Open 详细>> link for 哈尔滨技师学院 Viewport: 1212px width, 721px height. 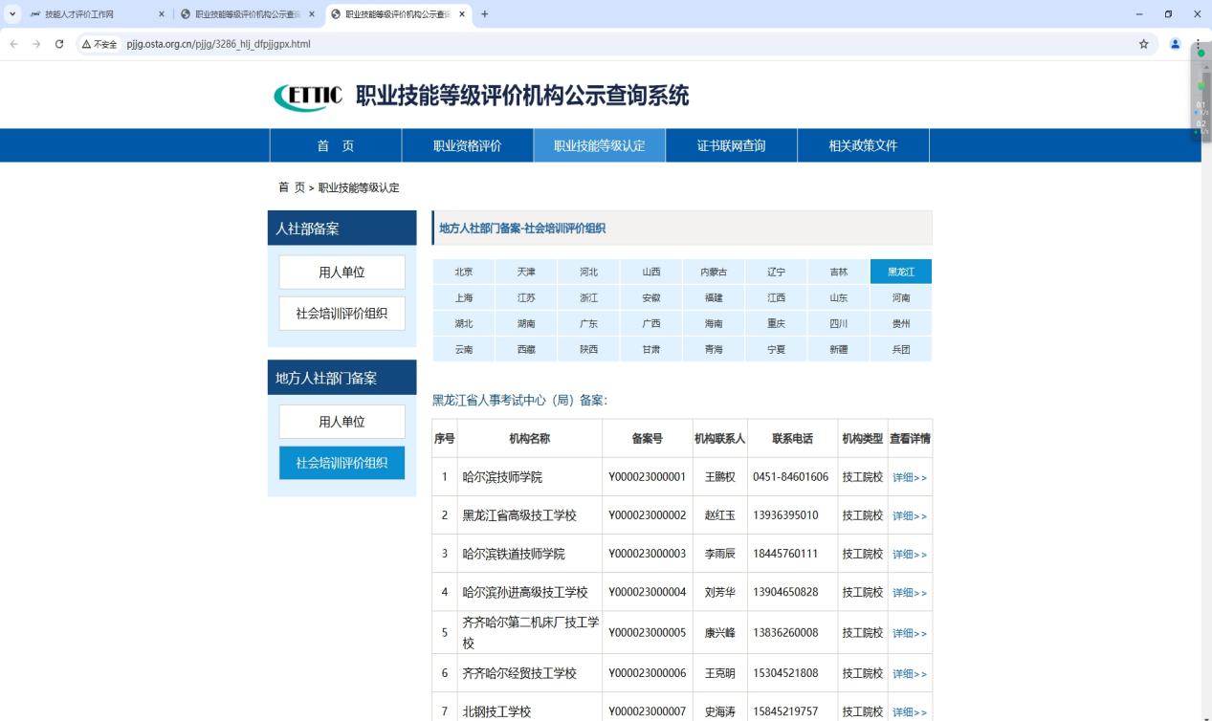pos(909,477)
